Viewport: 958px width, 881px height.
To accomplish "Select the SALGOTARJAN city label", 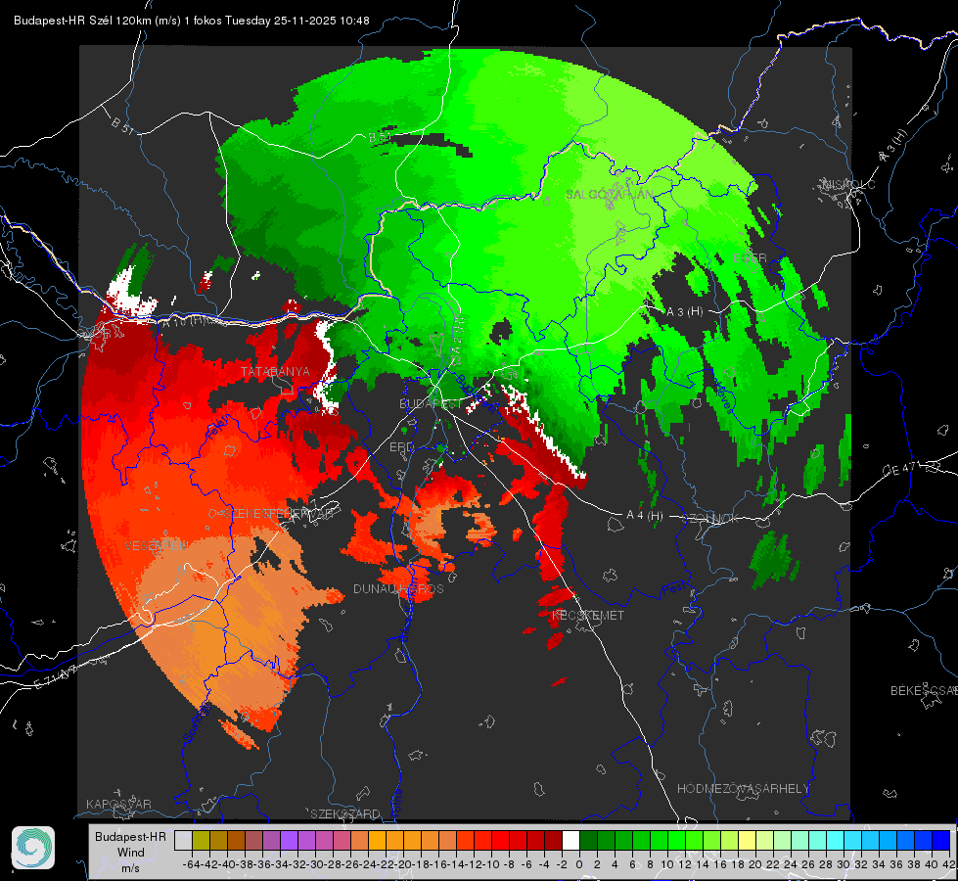I will point(610,195).
